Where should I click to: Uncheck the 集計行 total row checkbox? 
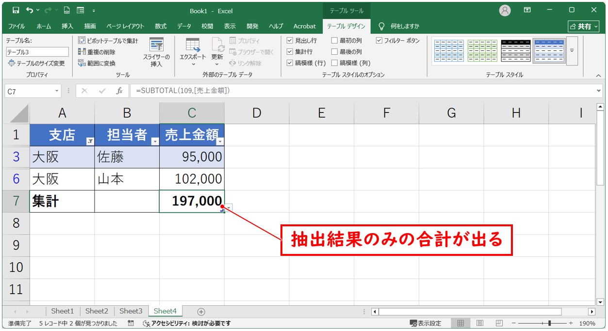coord(290,52)
